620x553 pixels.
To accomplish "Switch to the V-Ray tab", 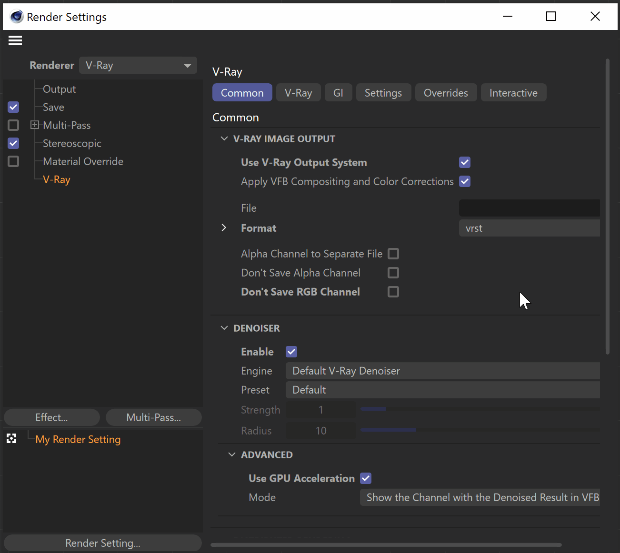I will 298,93.
